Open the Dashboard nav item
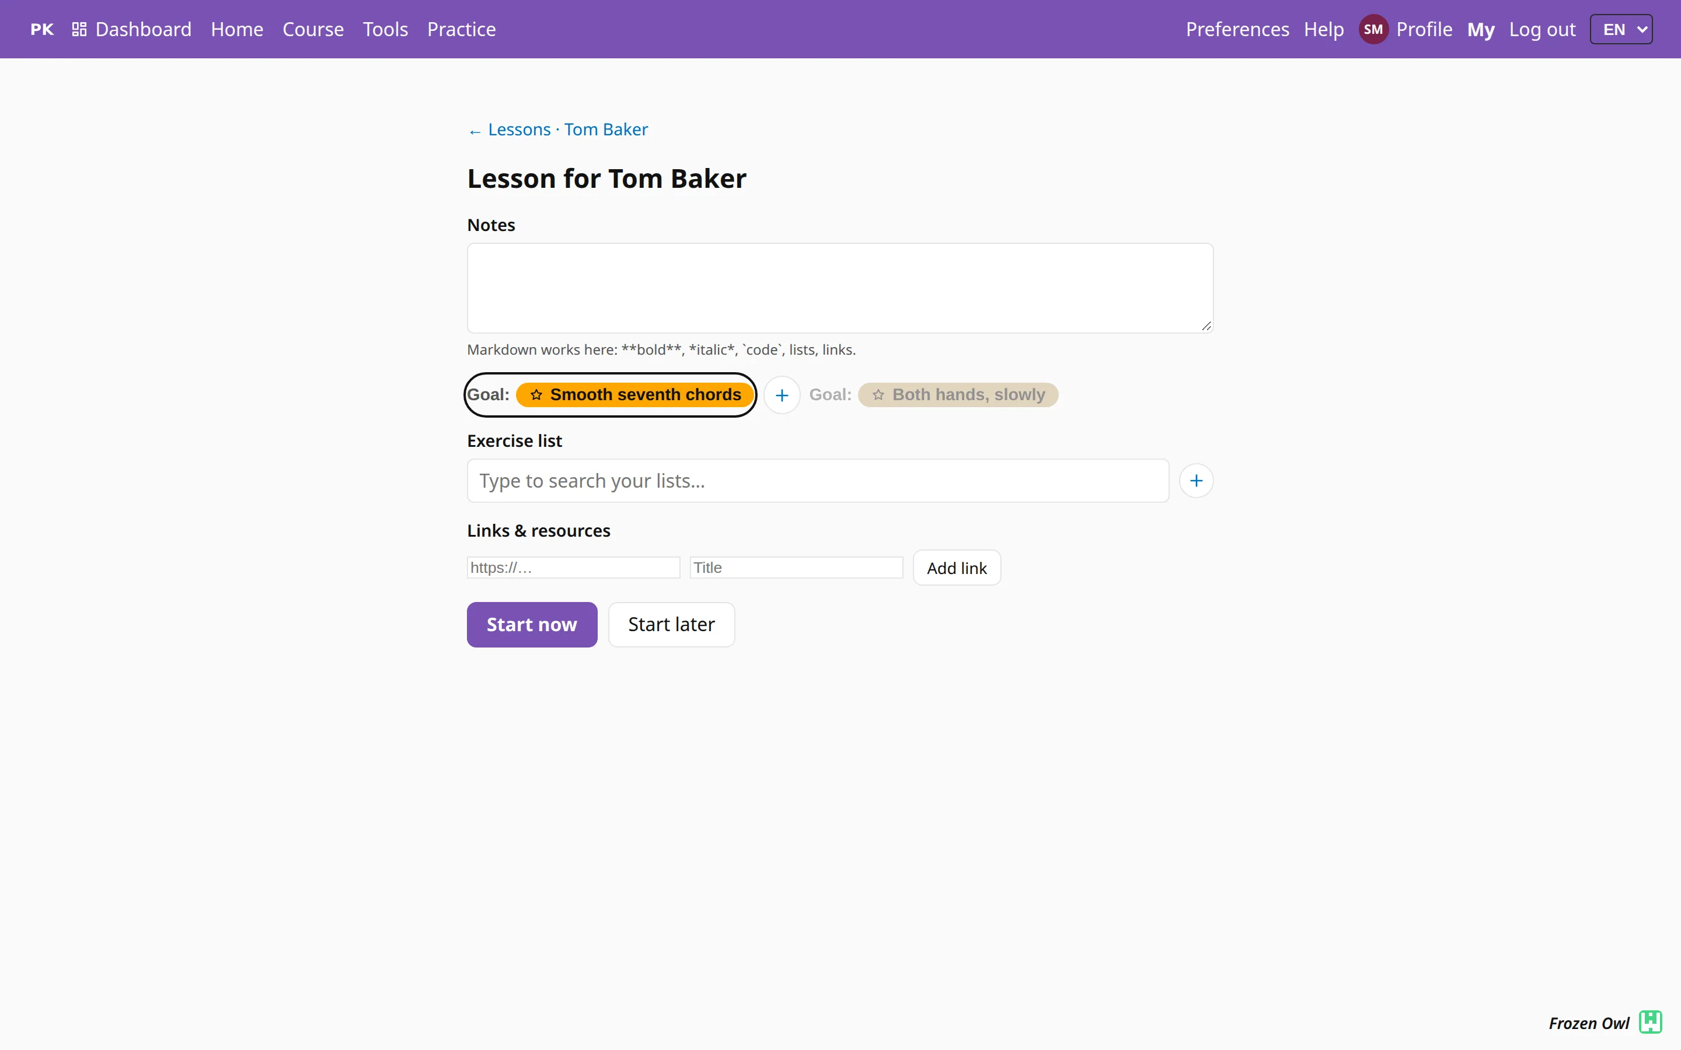The width and height of the screenshot is (1681, 1050). tap(131, 29)
